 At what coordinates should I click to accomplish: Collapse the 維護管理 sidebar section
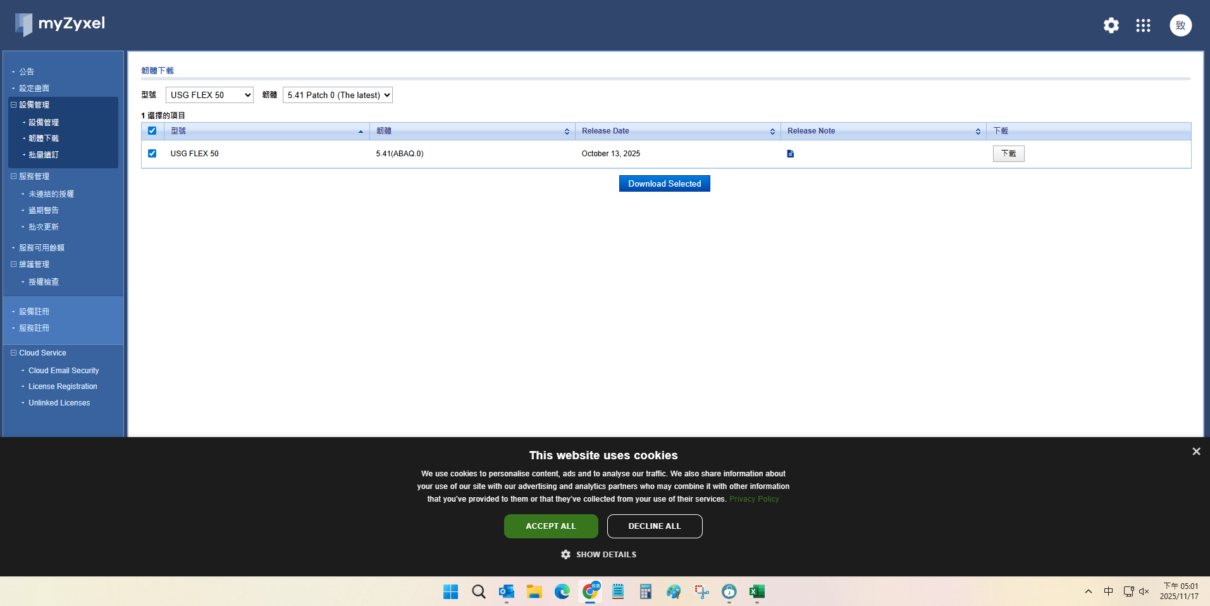[13, 264]
